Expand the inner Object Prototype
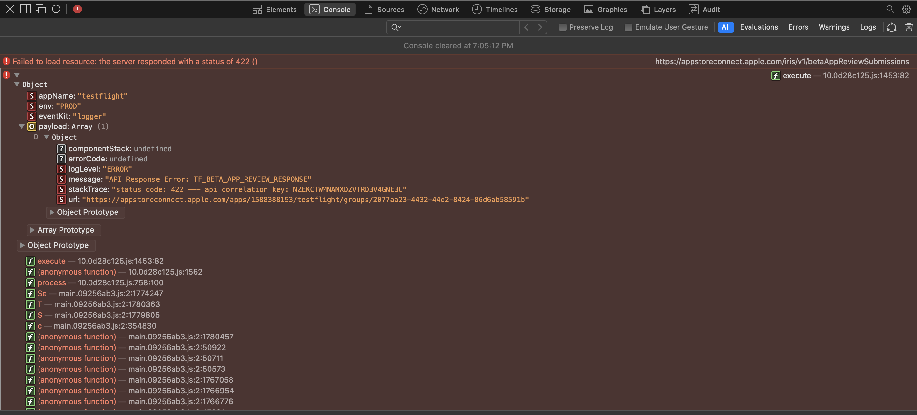917x415 pixels. pyautogui.click(x=86, y=213)
